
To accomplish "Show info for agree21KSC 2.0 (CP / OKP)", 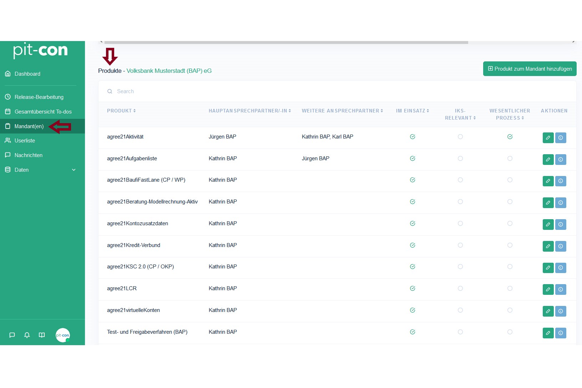I will click(x=561, y=268).
